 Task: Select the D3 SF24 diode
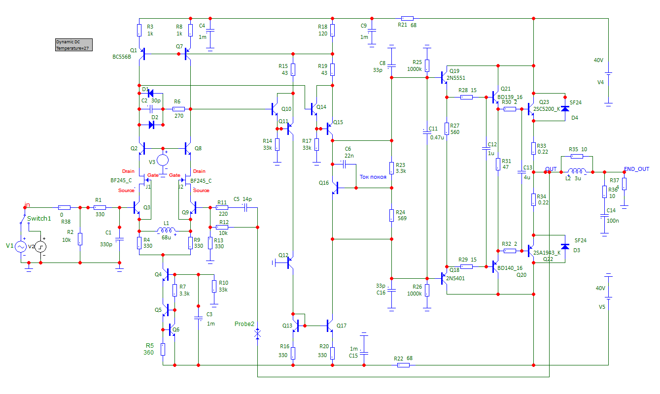click(x=565, y=246)
